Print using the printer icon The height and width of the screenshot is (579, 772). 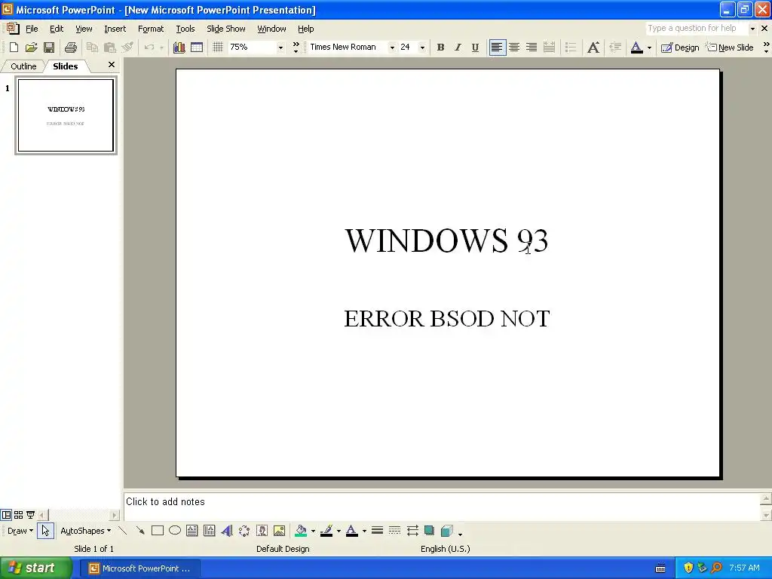tap(71, 47)
